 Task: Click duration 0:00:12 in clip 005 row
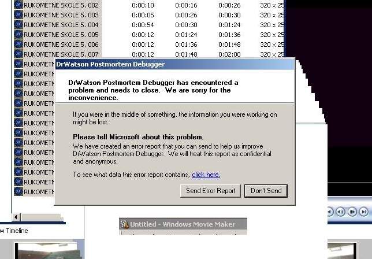click(143, 35)
